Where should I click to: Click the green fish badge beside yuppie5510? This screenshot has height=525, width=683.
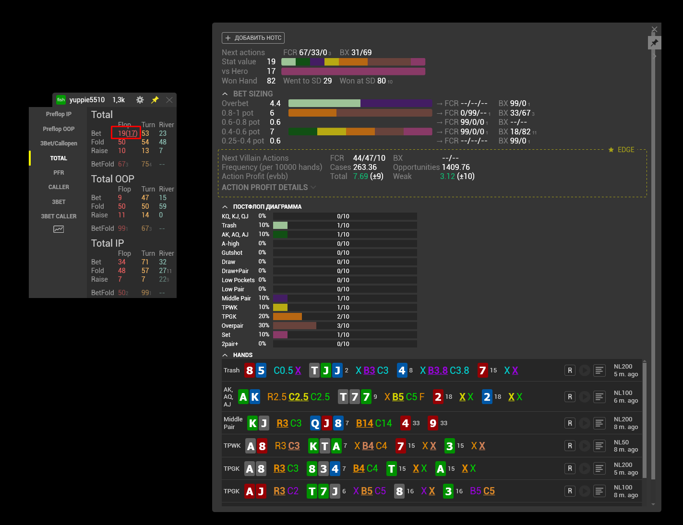pyautogui.click(x=61, y=100)
